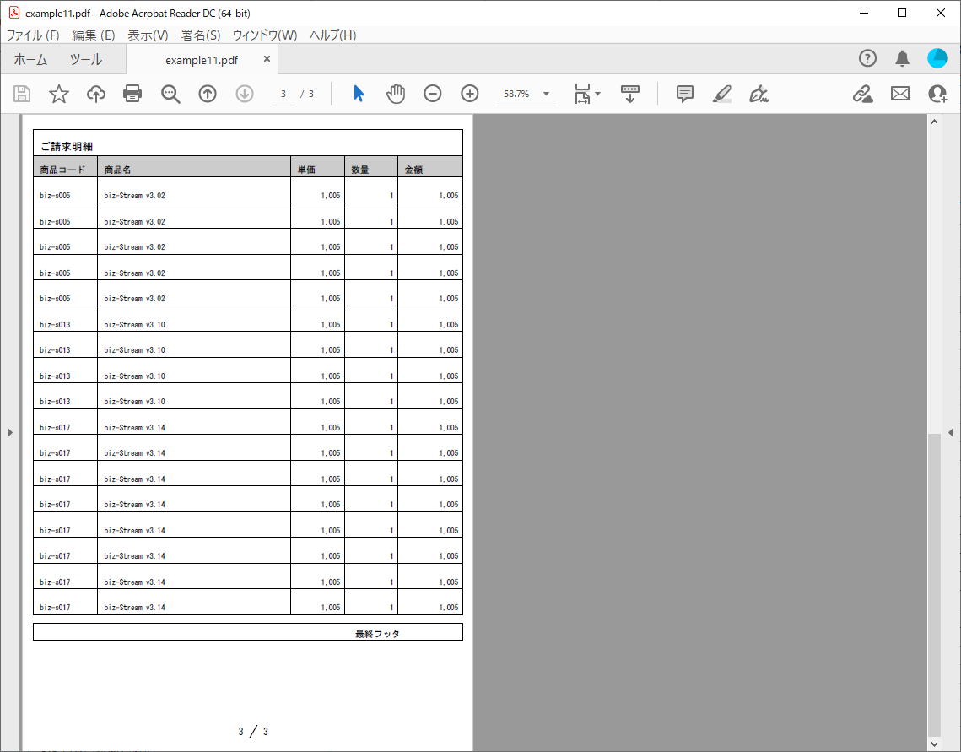Open the 編集 (E) menu
The height and width of the screenshot is (752, 961).
click(94, 35)
